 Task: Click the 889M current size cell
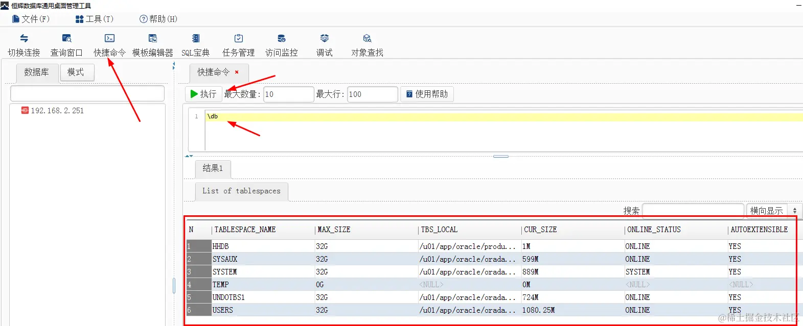[x=573, y=272]
